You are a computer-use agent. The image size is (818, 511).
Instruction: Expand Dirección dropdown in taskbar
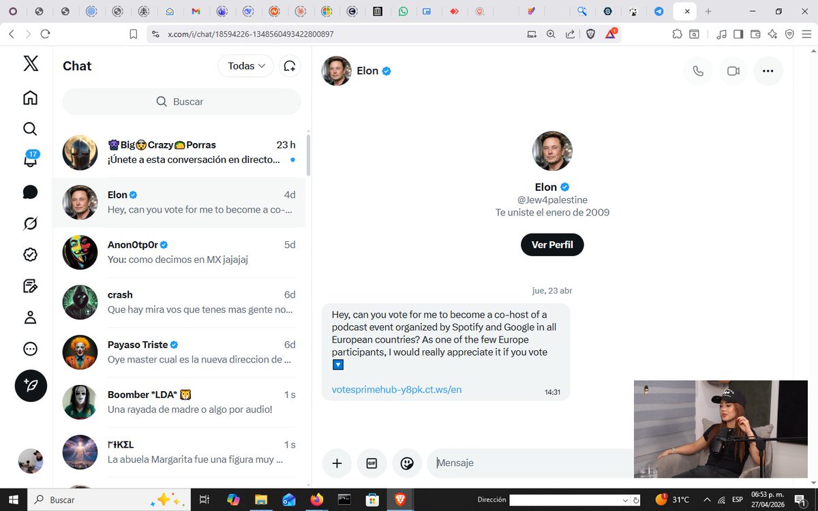[626, 500]
